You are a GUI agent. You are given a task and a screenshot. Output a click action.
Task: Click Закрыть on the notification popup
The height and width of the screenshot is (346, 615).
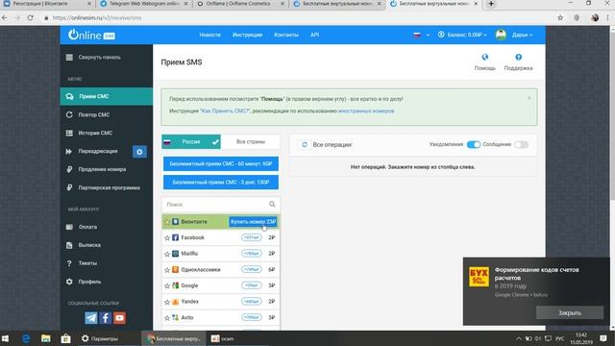(x=570, y=313)
